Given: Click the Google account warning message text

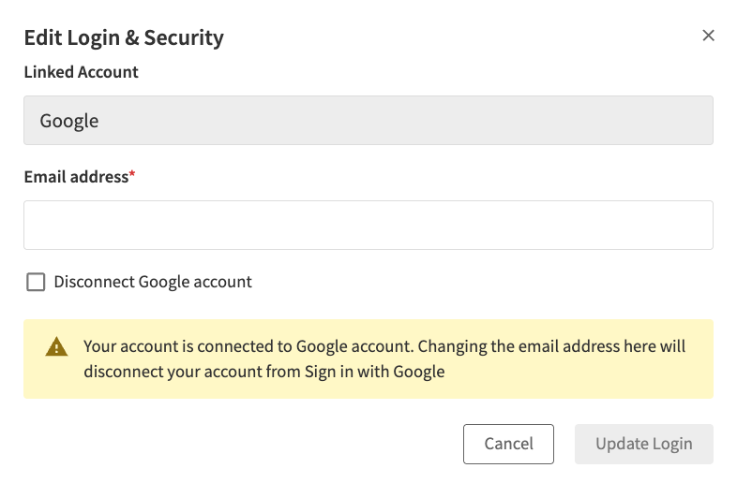Looking at the screenshot, I should tap(384, 359).
